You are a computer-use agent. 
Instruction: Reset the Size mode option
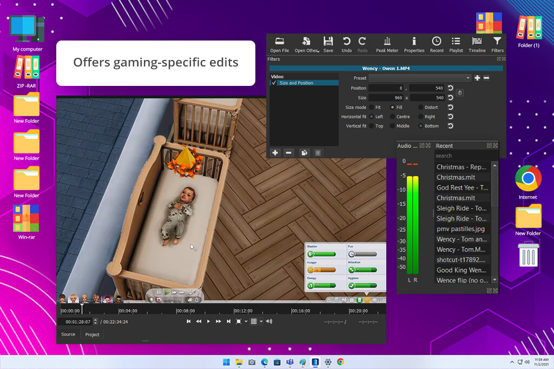coord(451,107)
